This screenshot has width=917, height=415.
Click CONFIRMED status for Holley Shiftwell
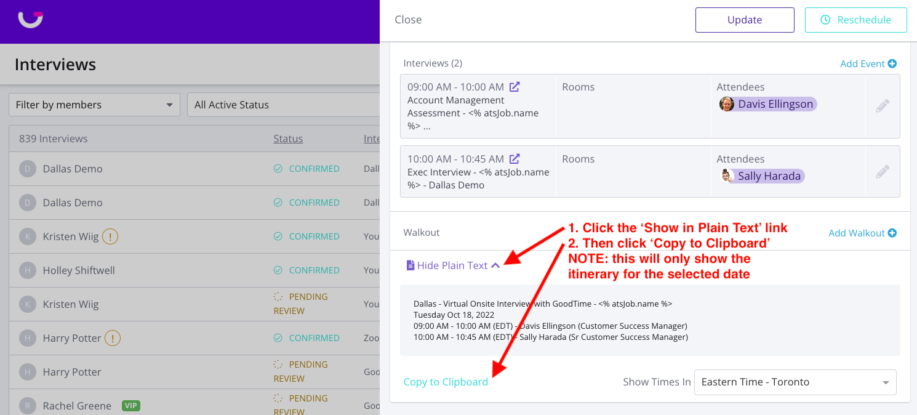click(306, 270)
